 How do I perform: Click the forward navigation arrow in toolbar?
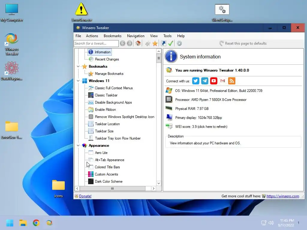click(130, 43)
